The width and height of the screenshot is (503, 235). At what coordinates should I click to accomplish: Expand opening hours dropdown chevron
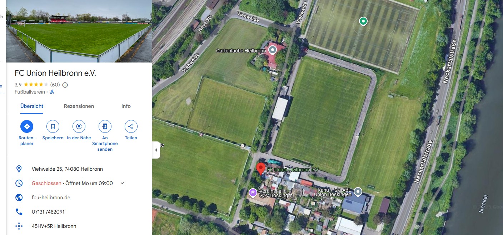point(122,183)
